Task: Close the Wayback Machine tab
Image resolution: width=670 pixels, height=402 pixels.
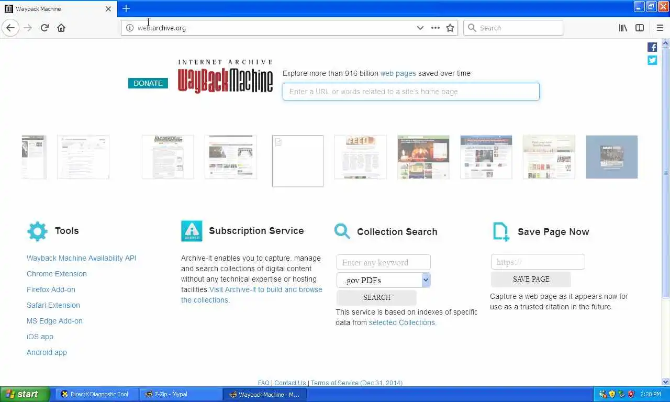Action: tap(108, 9)
